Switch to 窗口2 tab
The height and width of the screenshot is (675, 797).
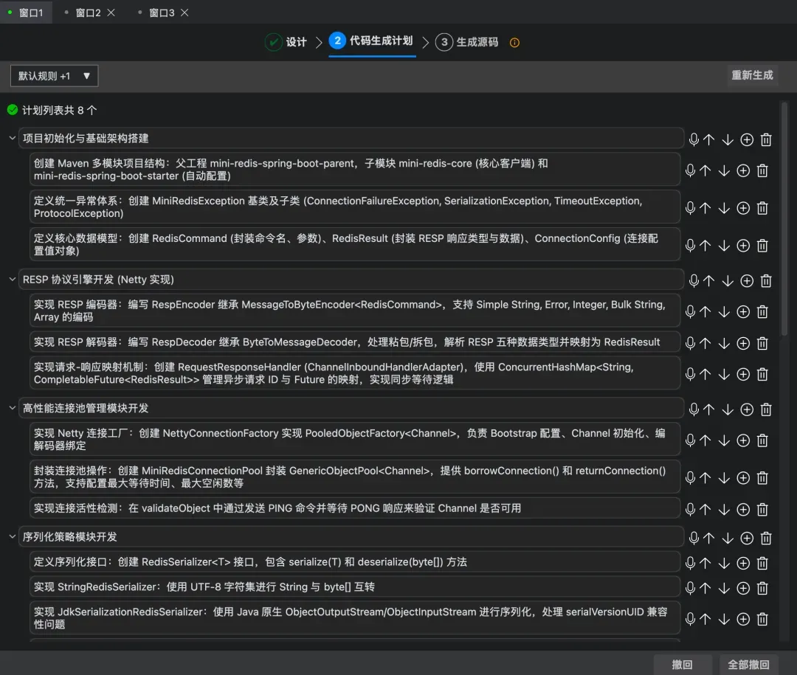88,13
